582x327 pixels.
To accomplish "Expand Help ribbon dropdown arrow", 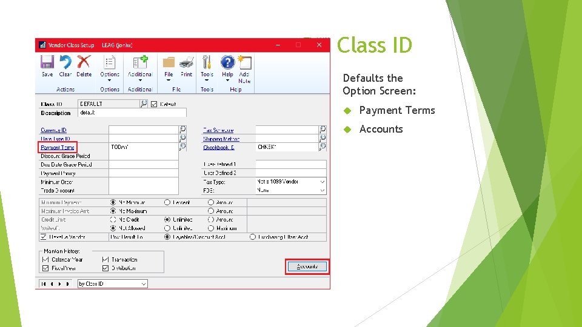I will (227, 80).
